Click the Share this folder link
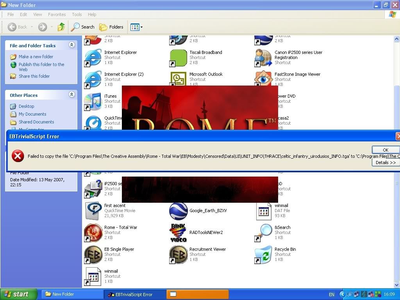400x300 pixels. pyautogui.click(x=34, y=76)
